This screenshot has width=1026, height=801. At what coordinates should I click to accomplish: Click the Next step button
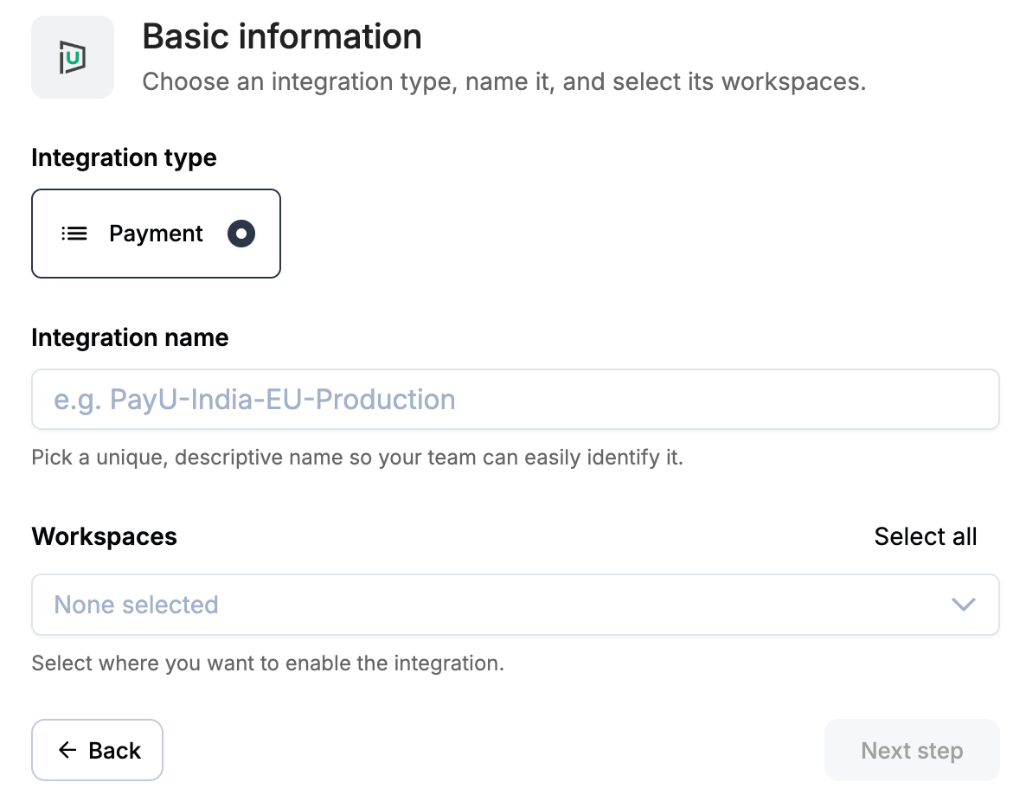(x=912, y=750)
